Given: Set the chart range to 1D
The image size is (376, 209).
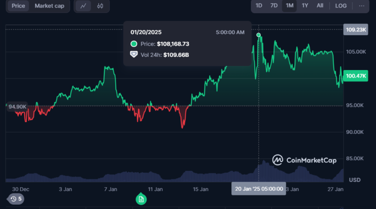Looking at the screenshot, I should pos(259,6).
